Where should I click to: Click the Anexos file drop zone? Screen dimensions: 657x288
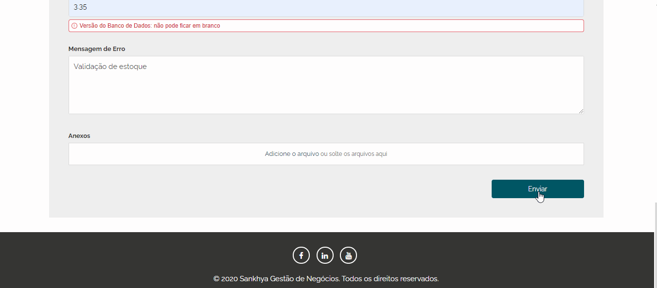pos(326,154)
